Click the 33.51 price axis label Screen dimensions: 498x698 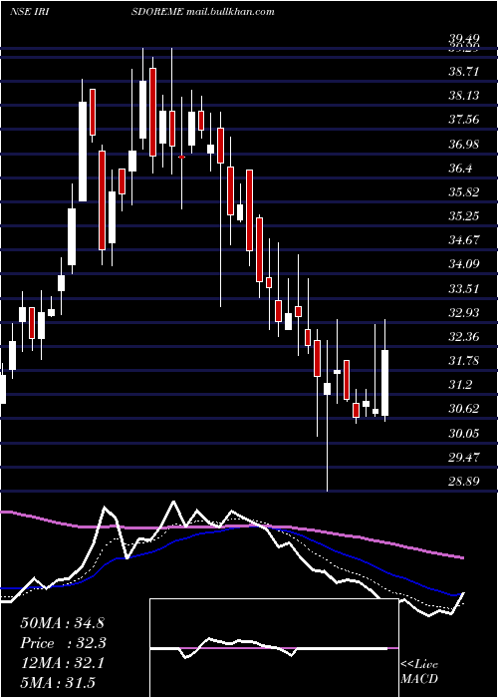click(x=464, y=288)
